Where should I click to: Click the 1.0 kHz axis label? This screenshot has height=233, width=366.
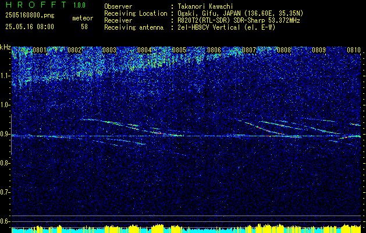[x=5, y=105]
